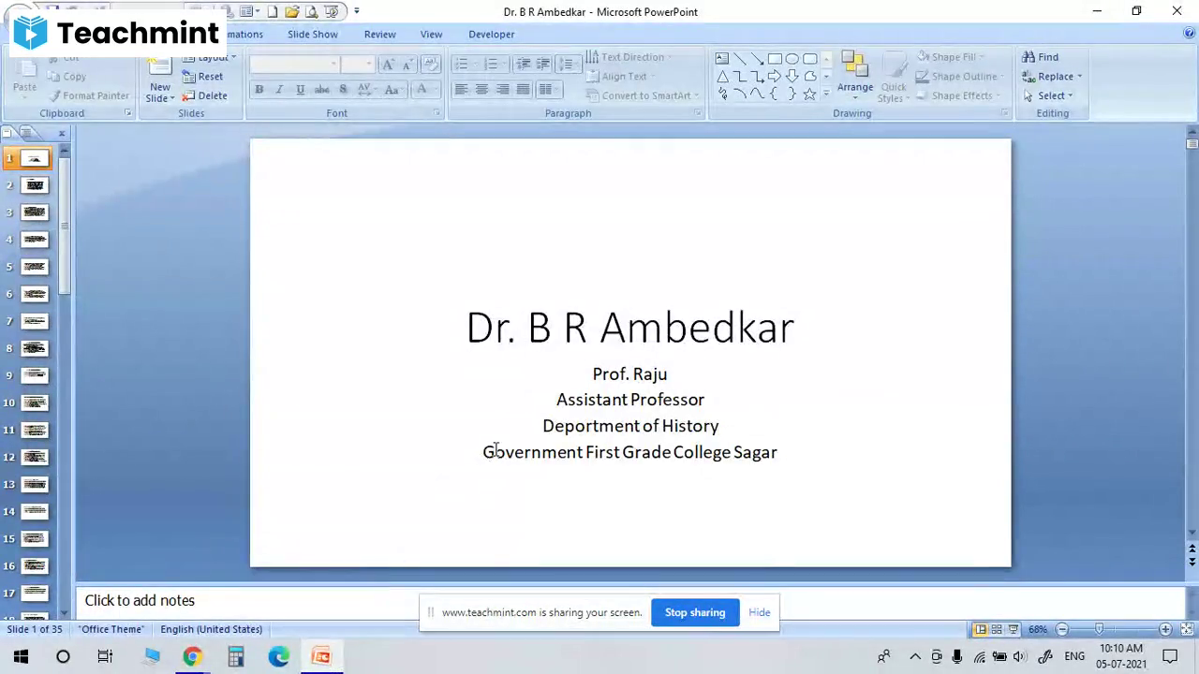Select the Oval shape

[x=792, y=58]
